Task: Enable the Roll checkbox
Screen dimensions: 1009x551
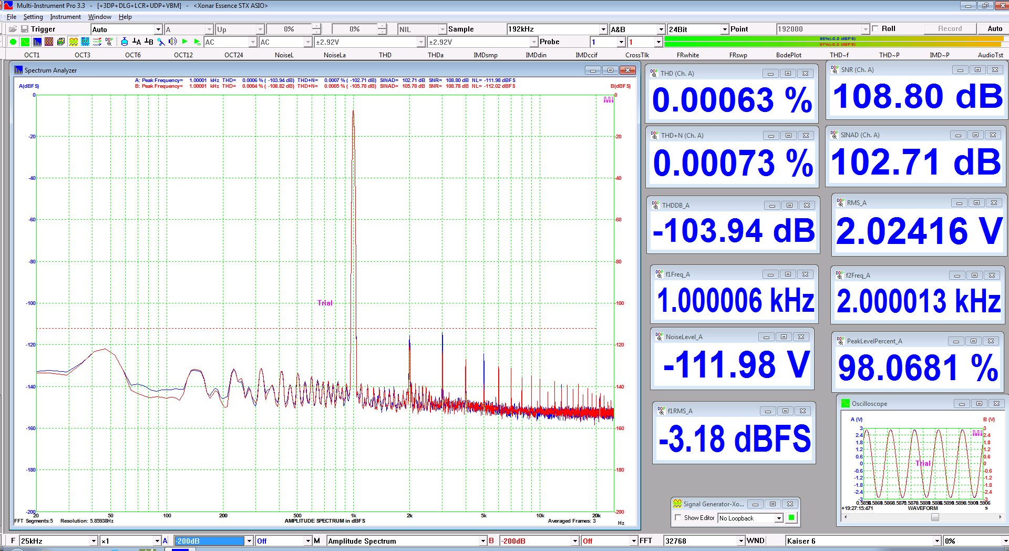Action: (875, 28)
